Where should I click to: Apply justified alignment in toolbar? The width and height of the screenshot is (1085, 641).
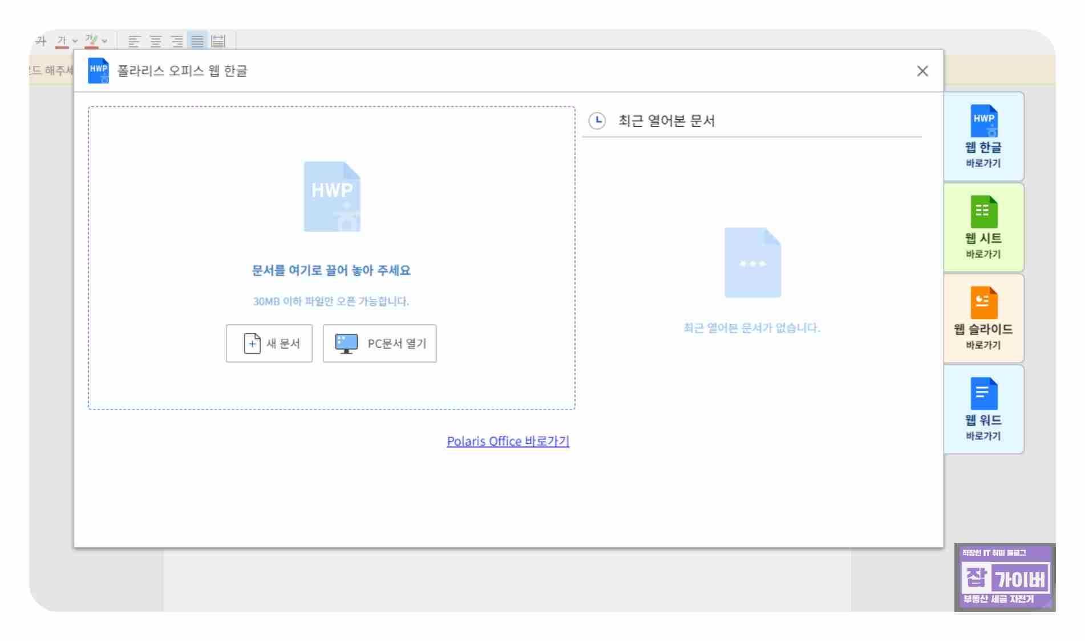(197, 41)
